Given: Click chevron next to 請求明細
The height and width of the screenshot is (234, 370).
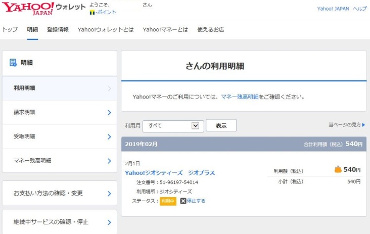Looking at the screenshot, I should pos(109,113).
